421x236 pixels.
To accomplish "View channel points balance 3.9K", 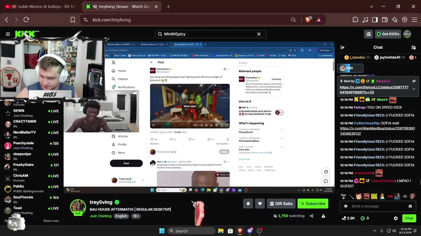I will (x=348, y=218).
